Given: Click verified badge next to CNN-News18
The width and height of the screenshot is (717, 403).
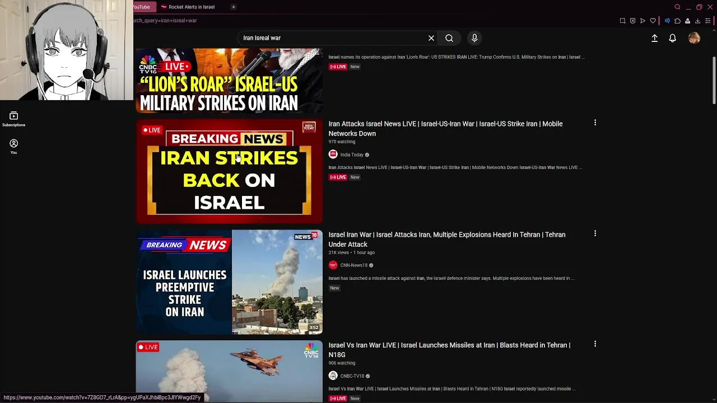Looking at the screenshot, I should pos(371,265).
